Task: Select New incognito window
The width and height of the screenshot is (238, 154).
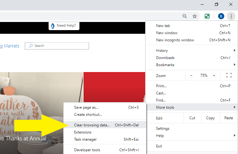Action: pos(192,40)
